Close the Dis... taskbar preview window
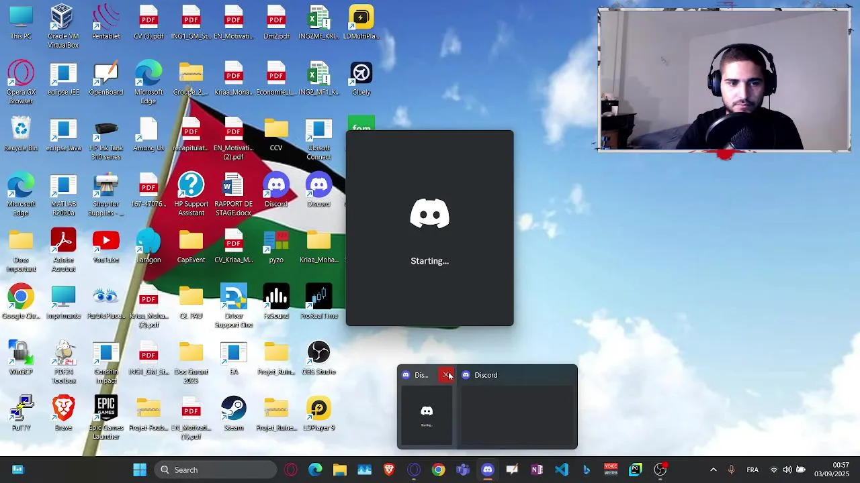 click(x=447, y=375)
